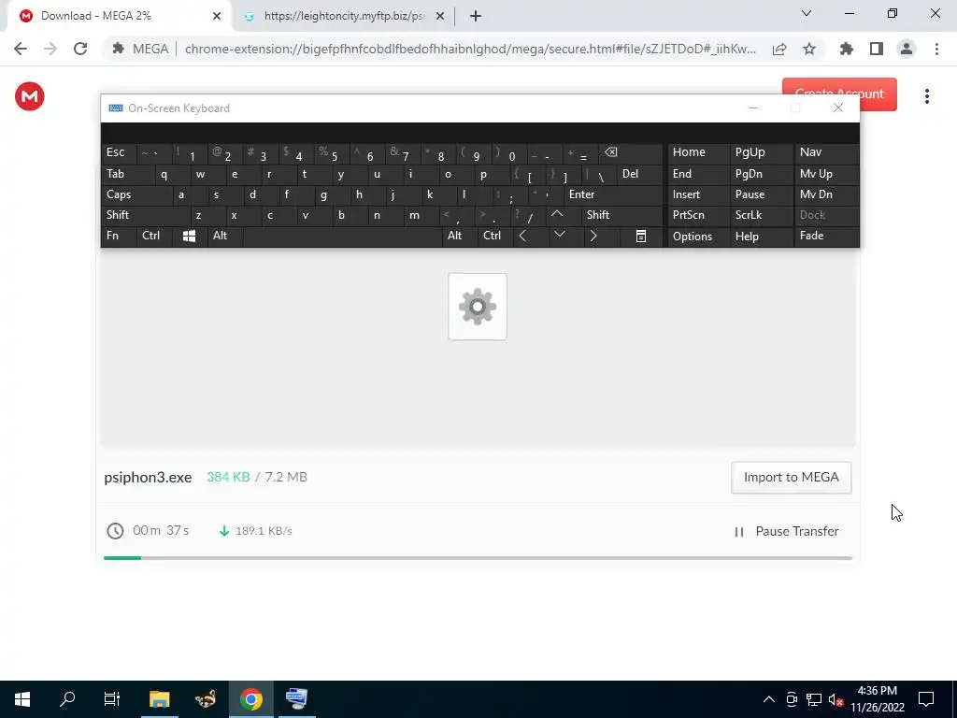Open On-Screen Keyboard Help
The width and height of the screenshot is (957, 718).
(x=760, y=237)
